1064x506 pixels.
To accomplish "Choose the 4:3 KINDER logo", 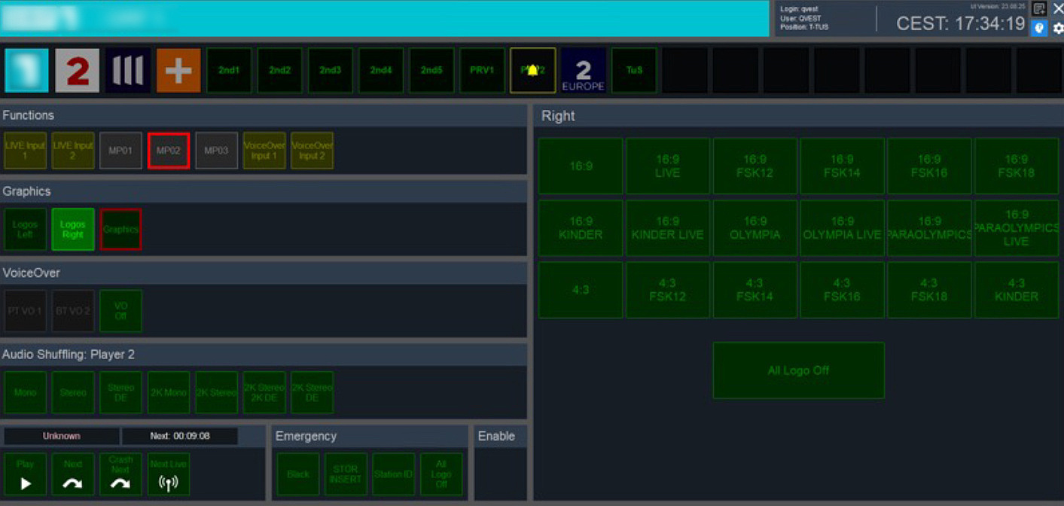I will [1017, 290].
